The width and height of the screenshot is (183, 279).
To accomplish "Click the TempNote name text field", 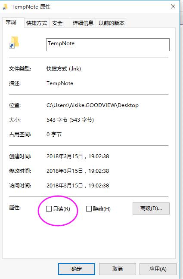I will (x=108, y=45).
